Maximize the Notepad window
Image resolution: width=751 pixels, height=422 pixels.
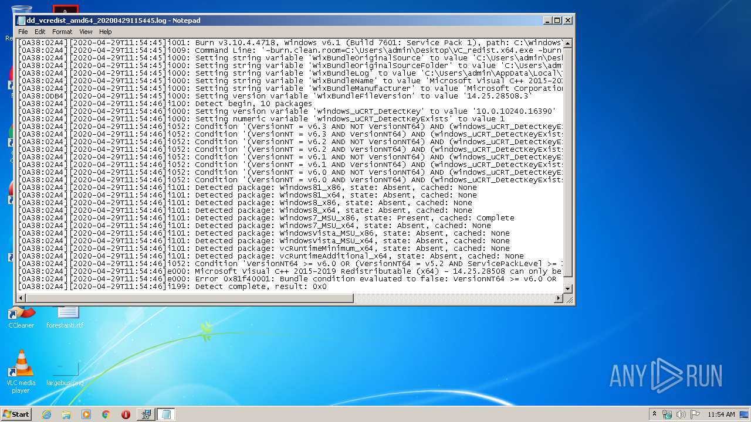tap(557, 21)
